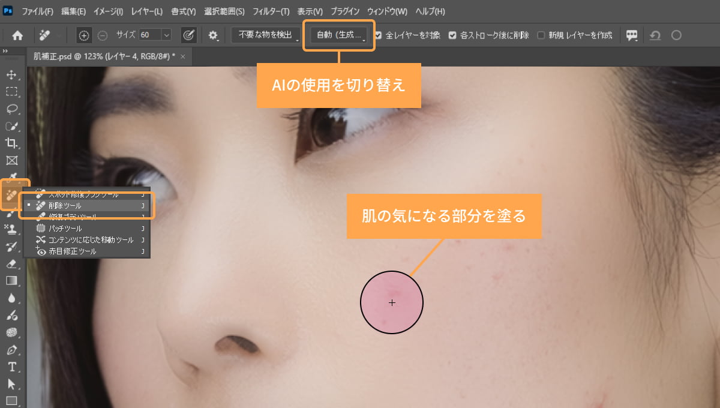Viewport: 720px width, 408px height.
Task: Pick the Crop tool
Action: click(11, 143)
